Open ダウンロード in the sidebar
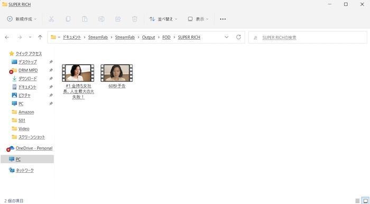This screenshot has width=370, height=204. (27, 79)
